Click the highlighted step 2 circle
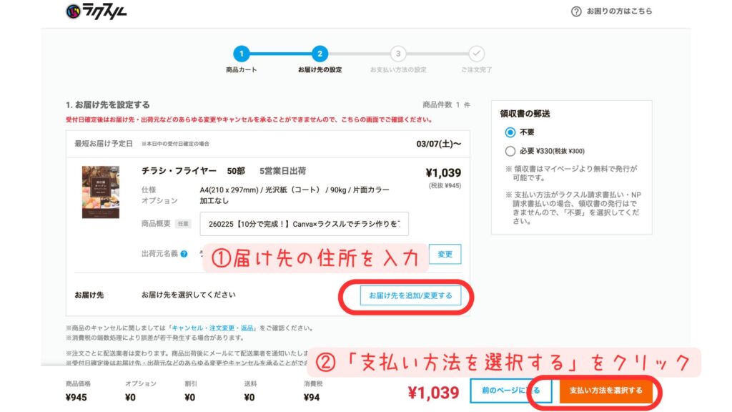The image size is (732, 412). tap(321, 54)
